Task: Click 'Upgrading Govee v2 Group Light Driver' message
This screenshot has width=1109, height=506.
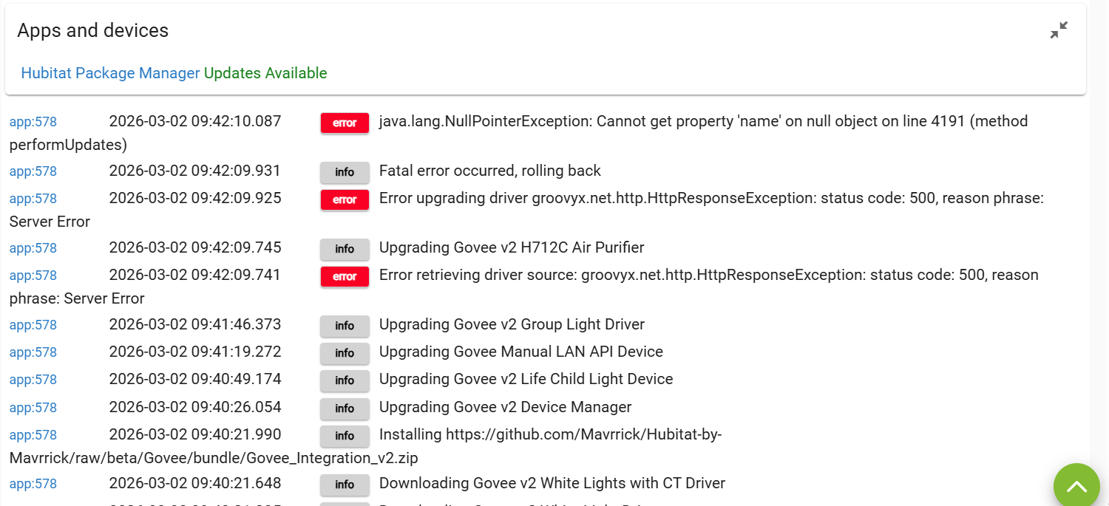Action: (512, 324)
